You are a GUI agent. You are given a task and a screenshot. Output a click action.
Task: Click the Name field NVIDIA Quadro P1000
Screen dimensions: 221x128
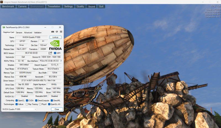point(31,37)
